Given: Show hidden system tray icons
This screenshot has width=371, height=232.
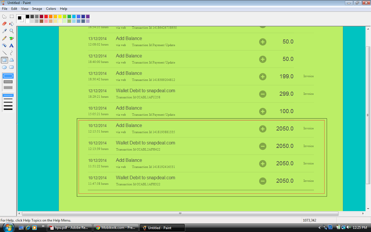Looking at the screenshot, I should tap(319, 228).
